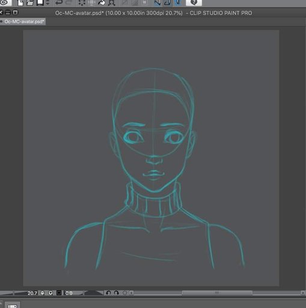The width and height of the screenshot is (306, 308).
Task: Click the Undo arrow icon
Action: (58, 2)
